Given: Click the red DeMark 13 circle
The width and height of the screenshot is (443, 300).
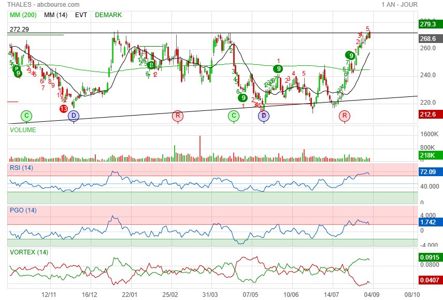Looking at the screenshot, I should (64, 108).
